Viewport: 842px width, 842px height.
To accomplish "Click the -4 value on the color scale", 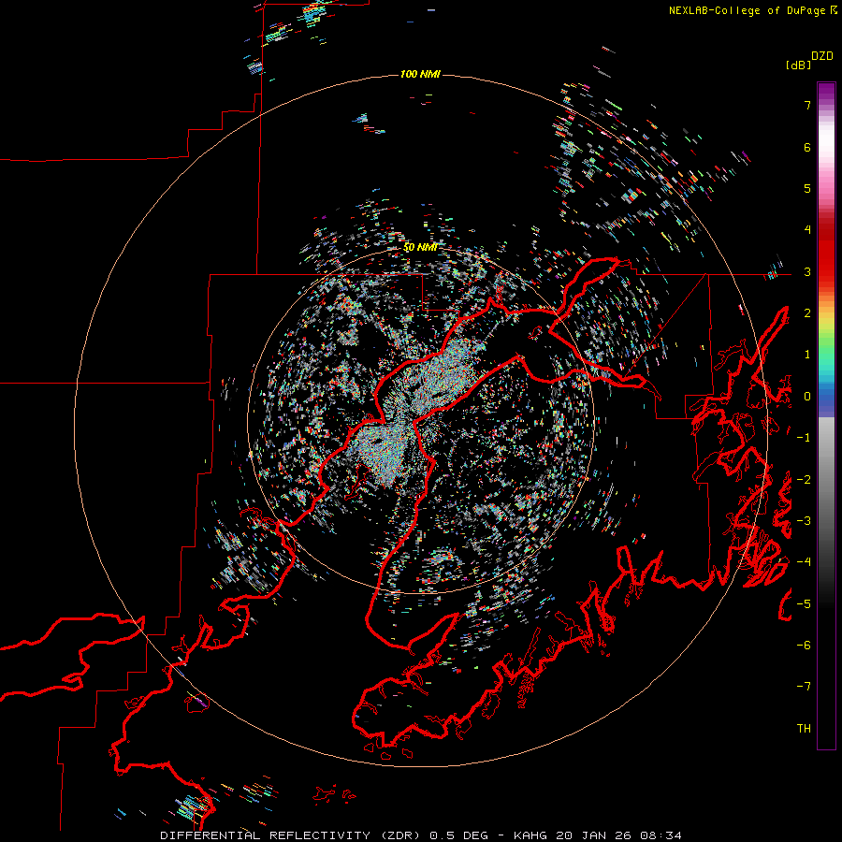I will [804, 562].
